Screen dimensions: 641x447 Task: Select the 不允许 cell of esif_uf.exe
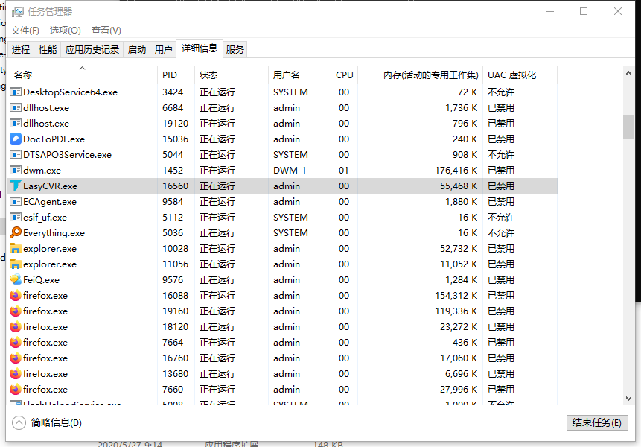[x=501, y=217]
